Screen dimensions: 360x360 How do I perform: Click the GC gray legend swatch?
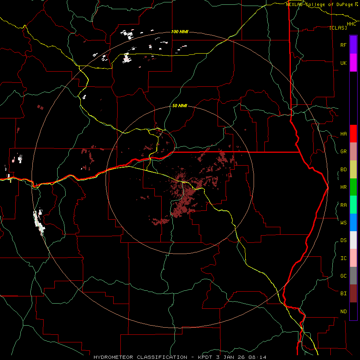(x=353, y=276)
